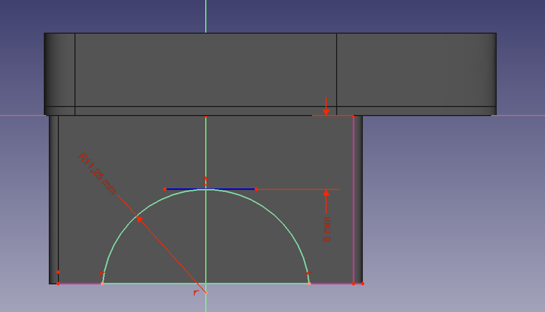
Task: Select the bottom-left corner sketch point
Action: click(58, 283)
